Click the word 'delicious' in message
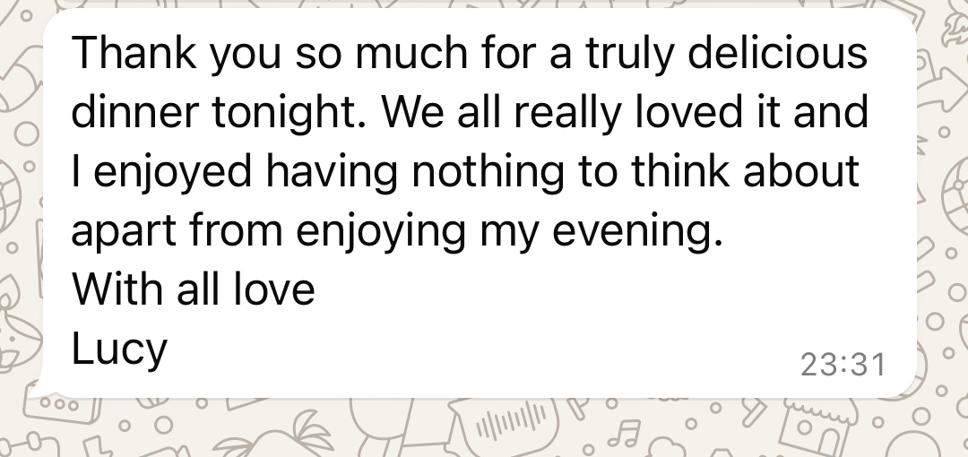This screenshot has height=457, width=968. click(777, 53)
